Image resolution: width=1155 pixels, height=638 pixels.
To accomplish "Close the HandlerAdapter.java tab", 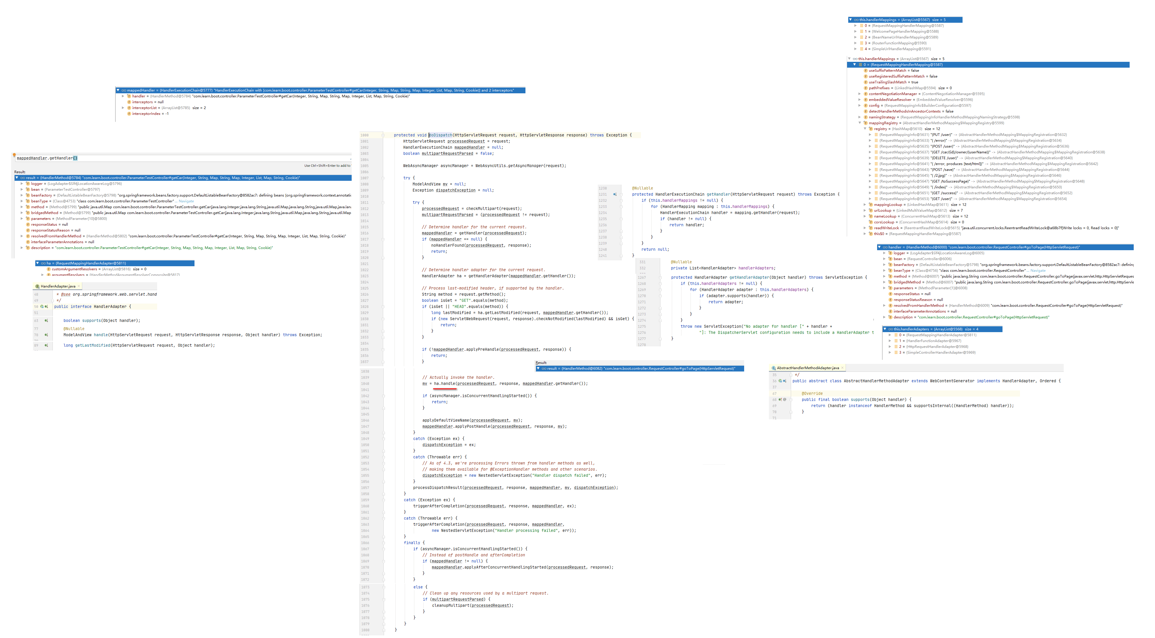I will click(x=79, y=286).
